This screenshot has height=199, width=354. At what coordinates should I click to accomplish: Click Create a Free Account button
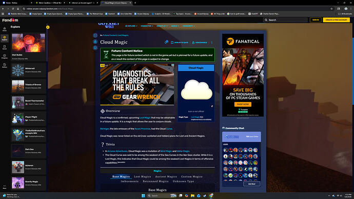337,20
